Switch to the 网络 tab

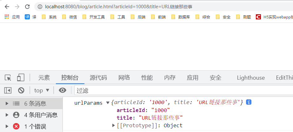(124, 77)
